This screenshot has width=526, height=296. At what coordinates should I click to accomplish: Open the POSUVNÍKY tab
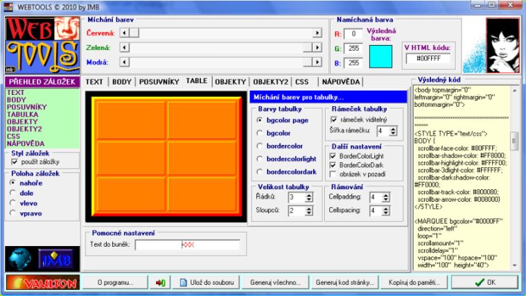click(x=159, y=82)
